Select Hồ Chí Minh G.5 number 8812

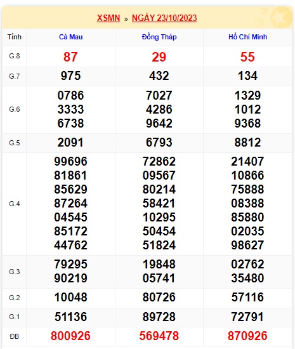pyautogui.click(x=247, y=142)
